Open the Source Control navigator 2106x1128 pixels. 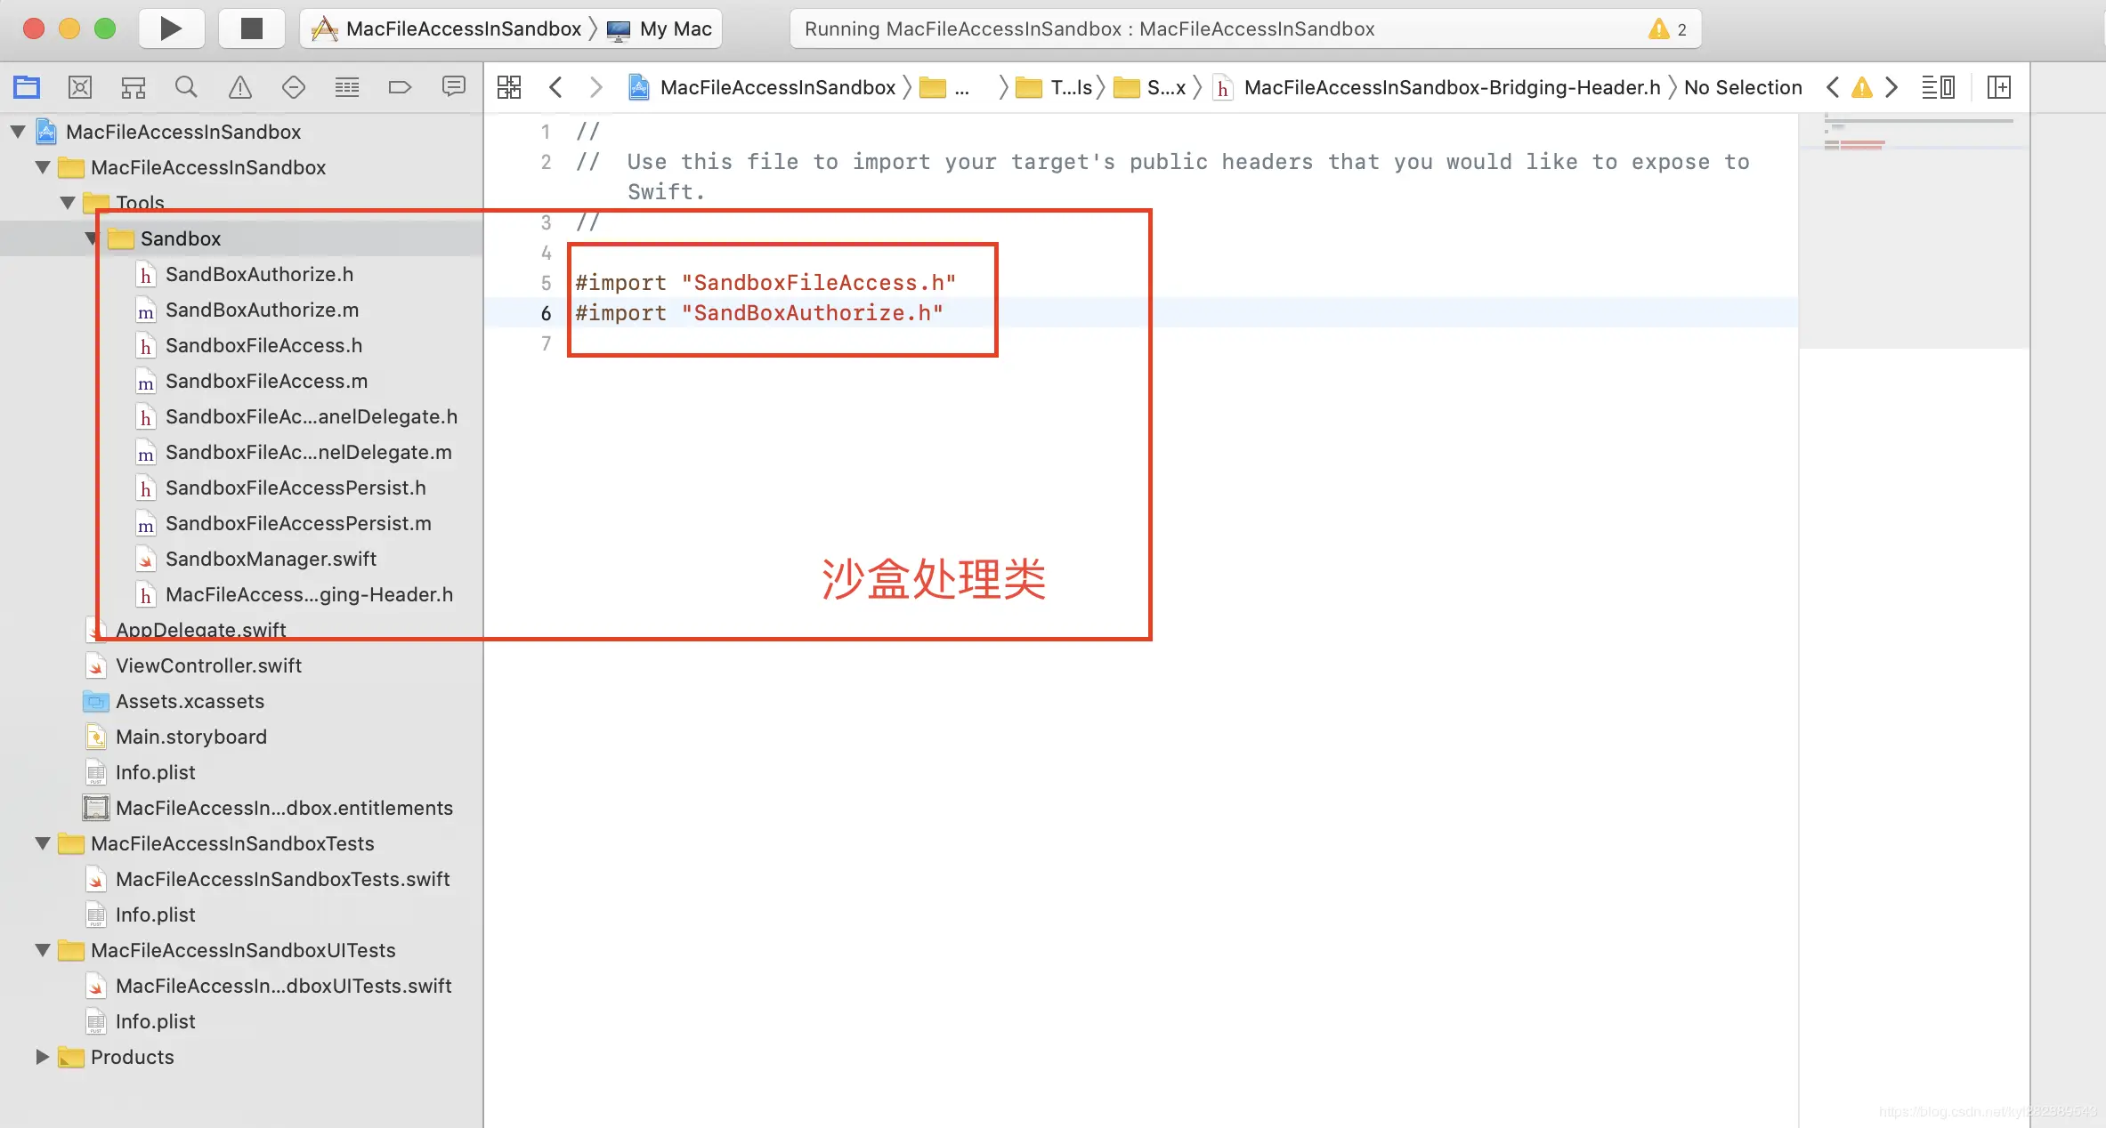80,87
